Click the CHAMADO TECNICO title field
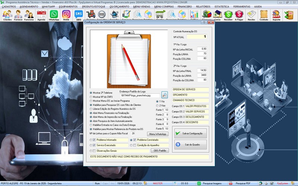Screen dimensions: 298x186 (190, 100)
